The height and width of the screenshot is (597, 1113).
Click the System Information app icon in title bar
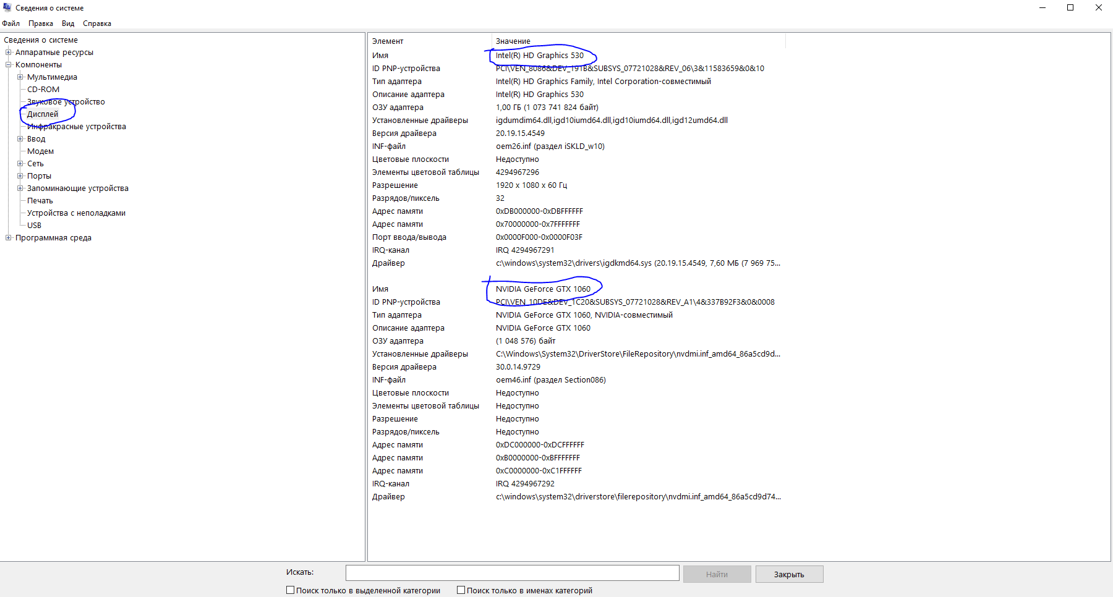7,7
